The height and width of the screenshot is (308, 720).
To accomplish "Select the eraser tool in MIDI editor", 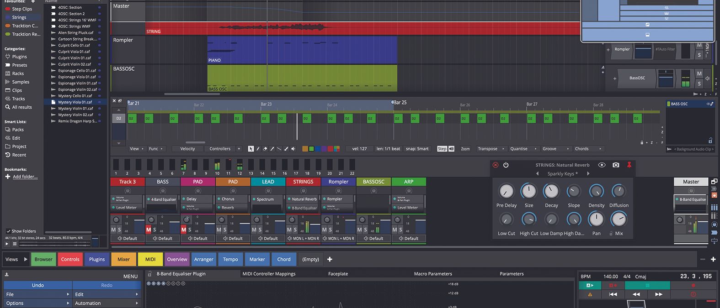I will click(x=265, y=149).
